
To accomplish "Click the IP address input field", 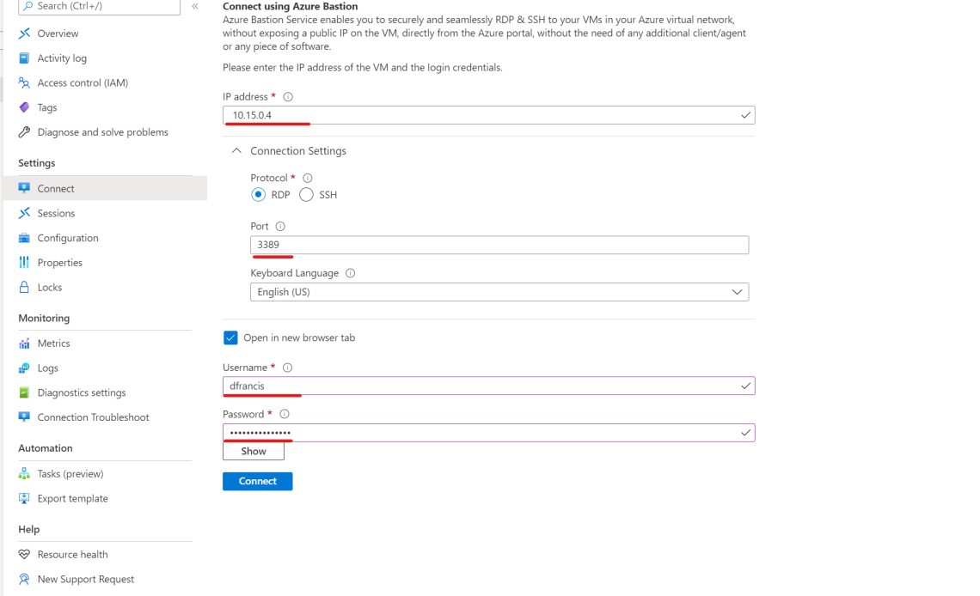I will 488,114.
